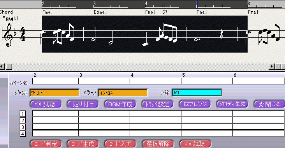This screenshot has width=285, height=148.
Task: Click コード生成 chord generation
Action: (83, 144)
